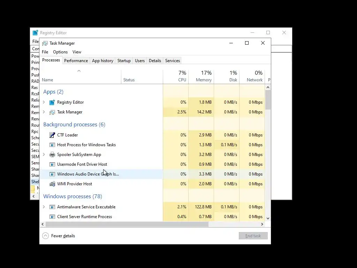357x268 pixels.
Task: Click the Windows processes (78) heading
Action: pos(73,196)
